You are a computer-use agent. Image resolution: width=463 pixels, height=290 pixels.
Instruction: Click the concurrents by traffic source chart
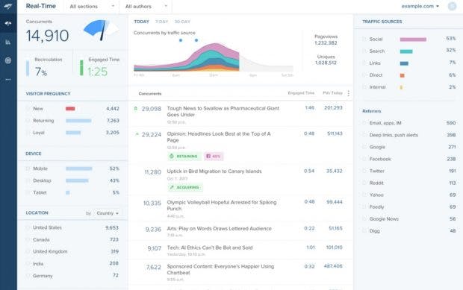coord(213,57)
